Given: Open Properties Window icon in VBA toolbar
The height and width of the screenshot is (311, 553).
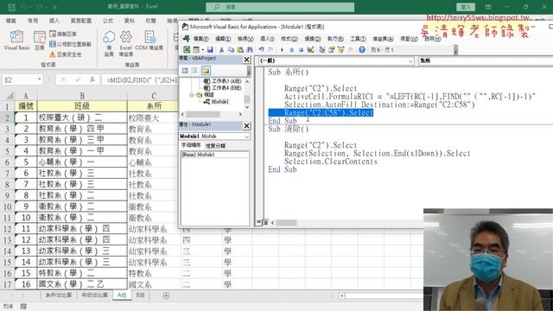Looking at the screenshot, I should click(332, 50).
